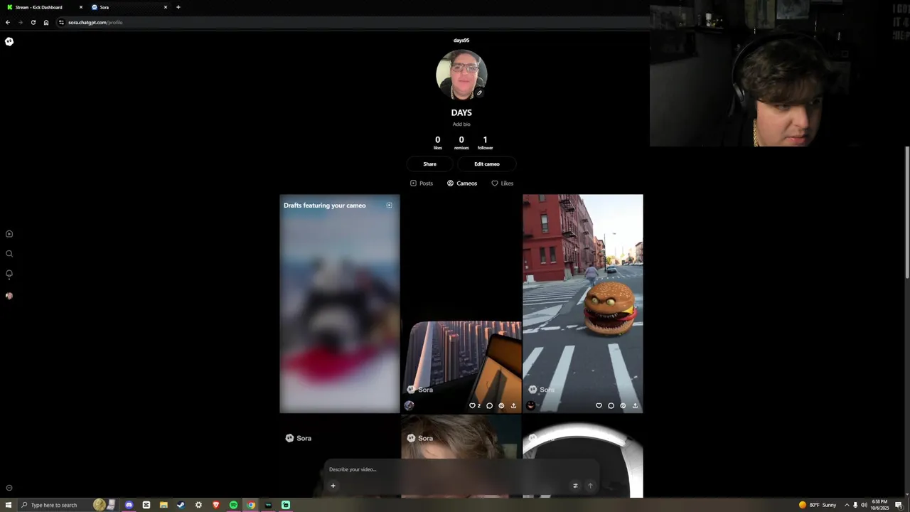Switch to the Cameos tab
The image size is (910, 512).
coord(462,183)
